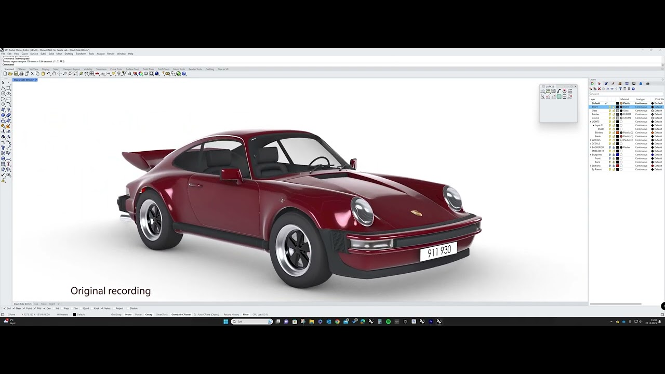
Task: Open the Curve menu
Action: [24, 54]
